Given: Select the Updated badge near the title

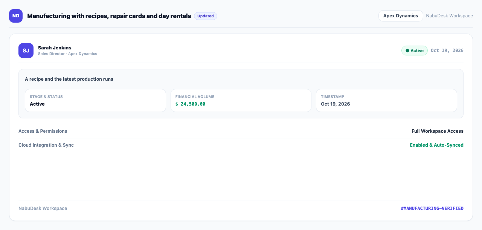Looking at the screenshot, I should (x=206, y=16).
